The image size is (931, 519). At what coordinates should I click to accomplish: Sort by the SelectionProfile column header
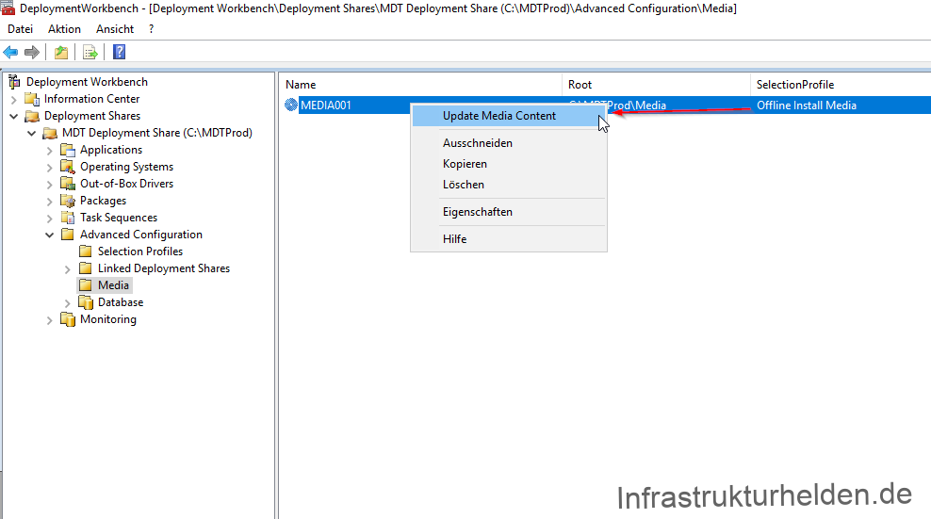pyautogui.click(x=841, y=85)
